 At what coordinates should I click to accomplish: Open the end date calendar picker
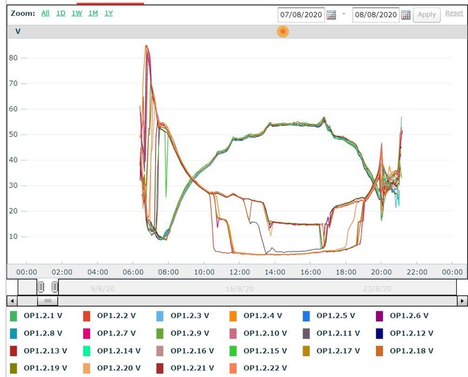click(405, 15)
